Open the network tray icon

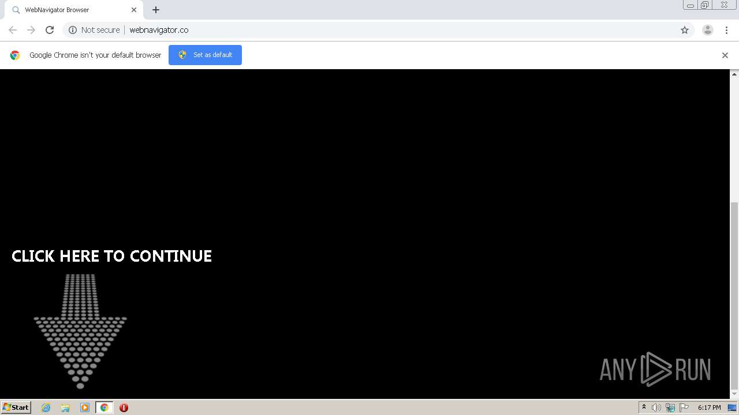tap(670, 408)
